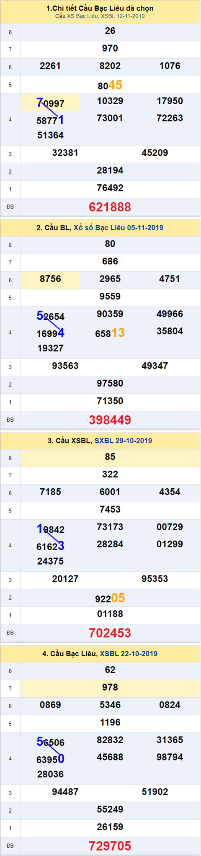
Task: Open the 'XSBL 22-10-2019' link
Action: pos(129,654)
